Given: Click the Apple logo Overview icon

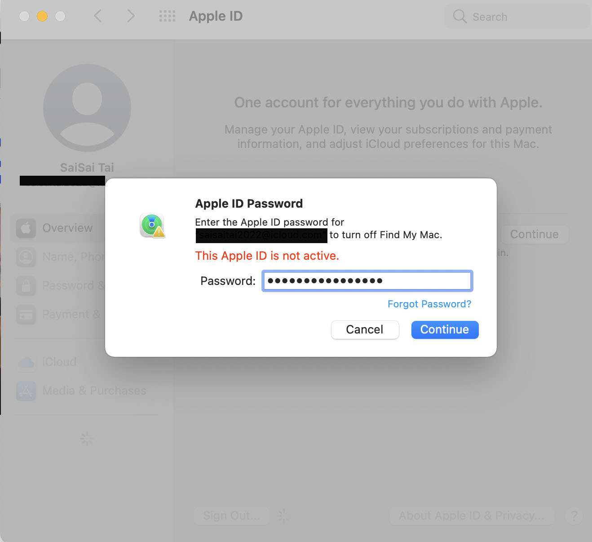Looking at the screenshot, I should 26,228.
